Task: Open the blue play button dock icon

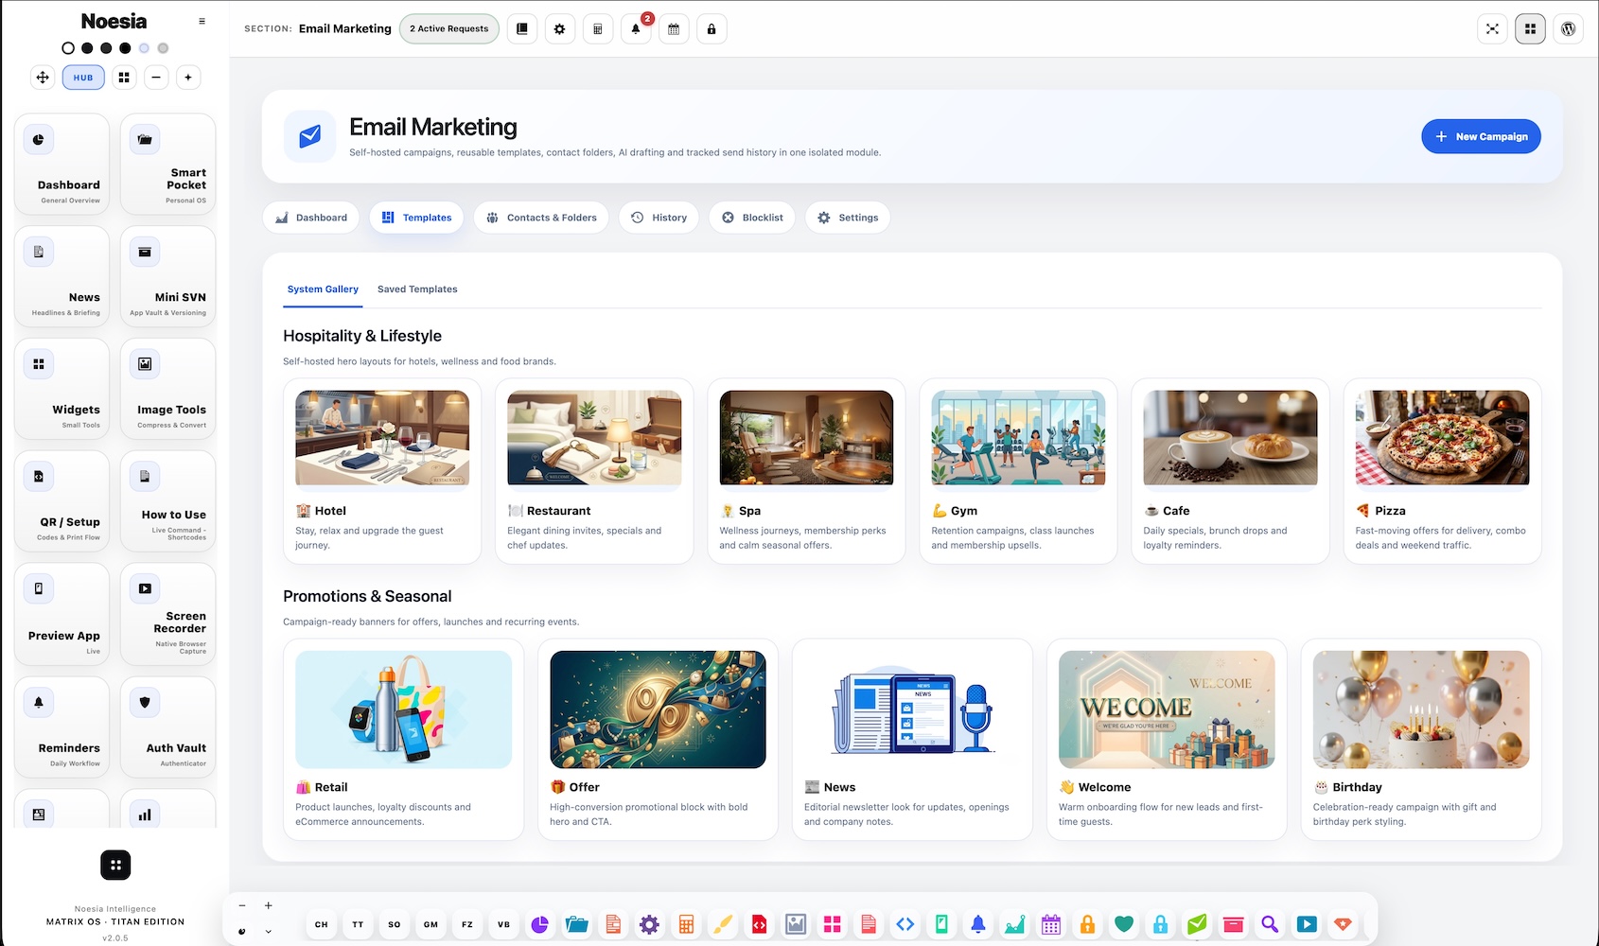Action: pos(1307,924)
